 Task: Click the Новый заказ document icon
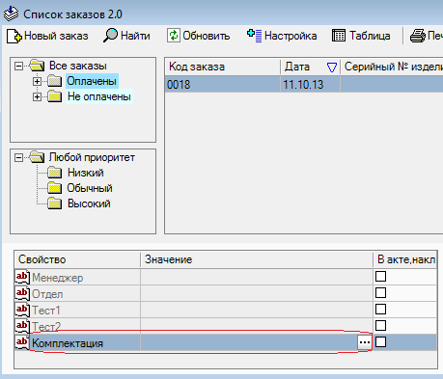pyautogui.click(x=14, y=36)
